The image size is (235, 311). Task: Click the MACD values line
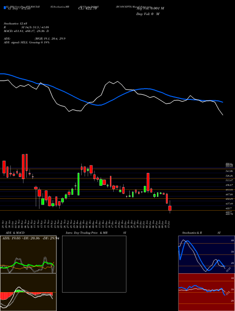pos(26,31)
